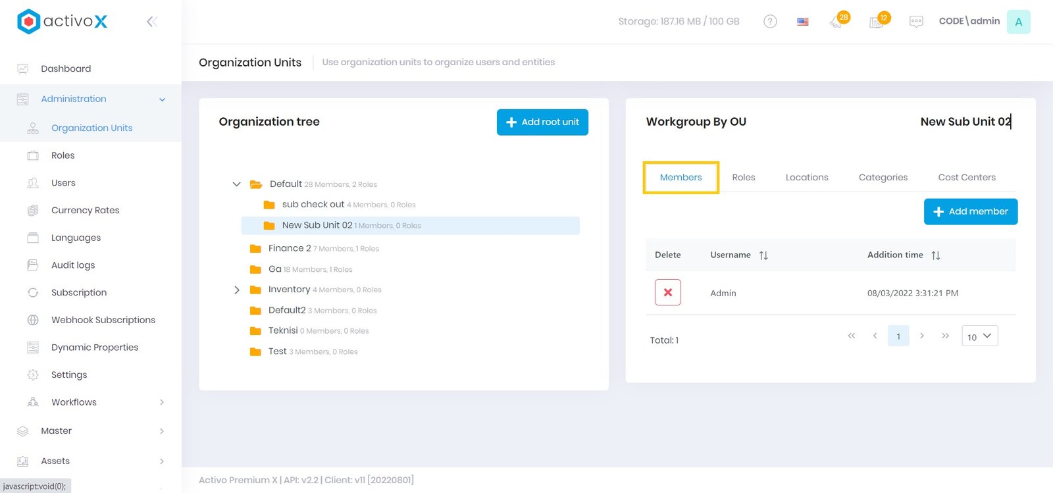Open notifications bell with 28 badge

click(836, 22)
